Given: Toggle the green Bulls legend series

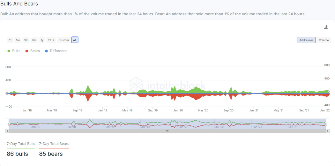Looking at the screenshot, I should tap(14, 51).
